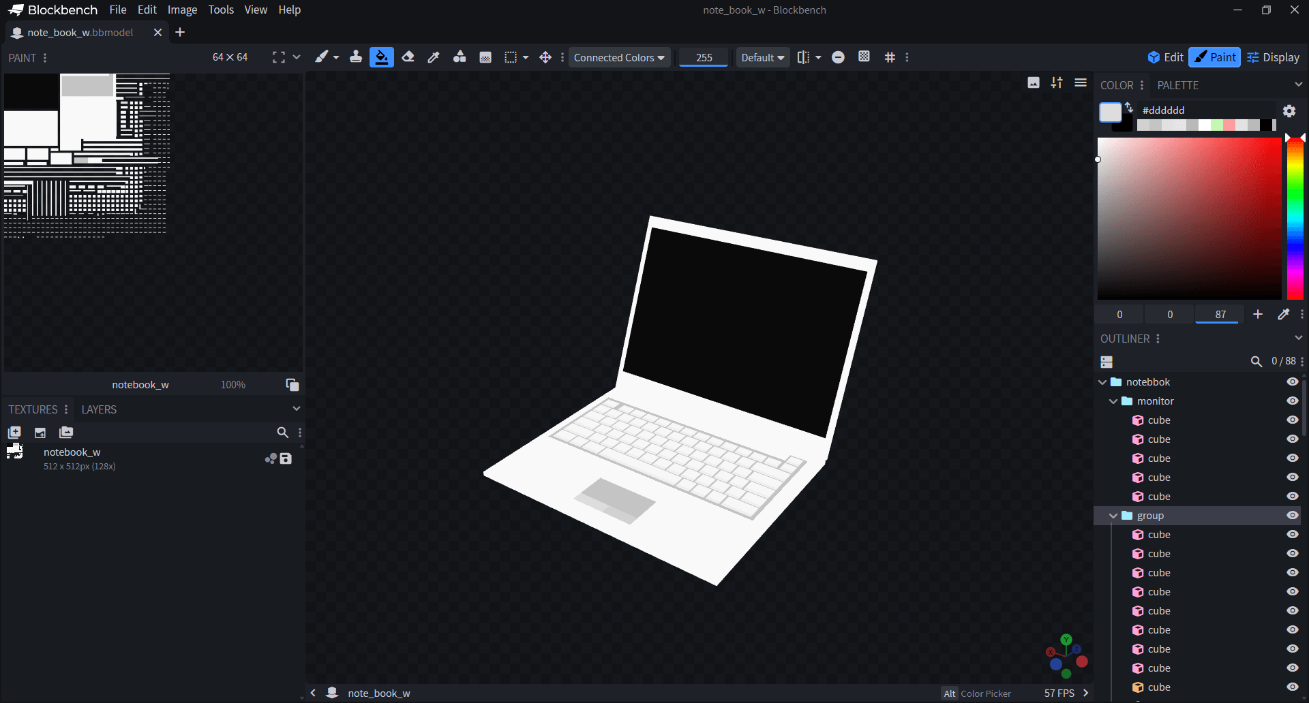1309x703 pixels.
Task: Click the outliner toggle options icon
Action: pos(1107,362)
